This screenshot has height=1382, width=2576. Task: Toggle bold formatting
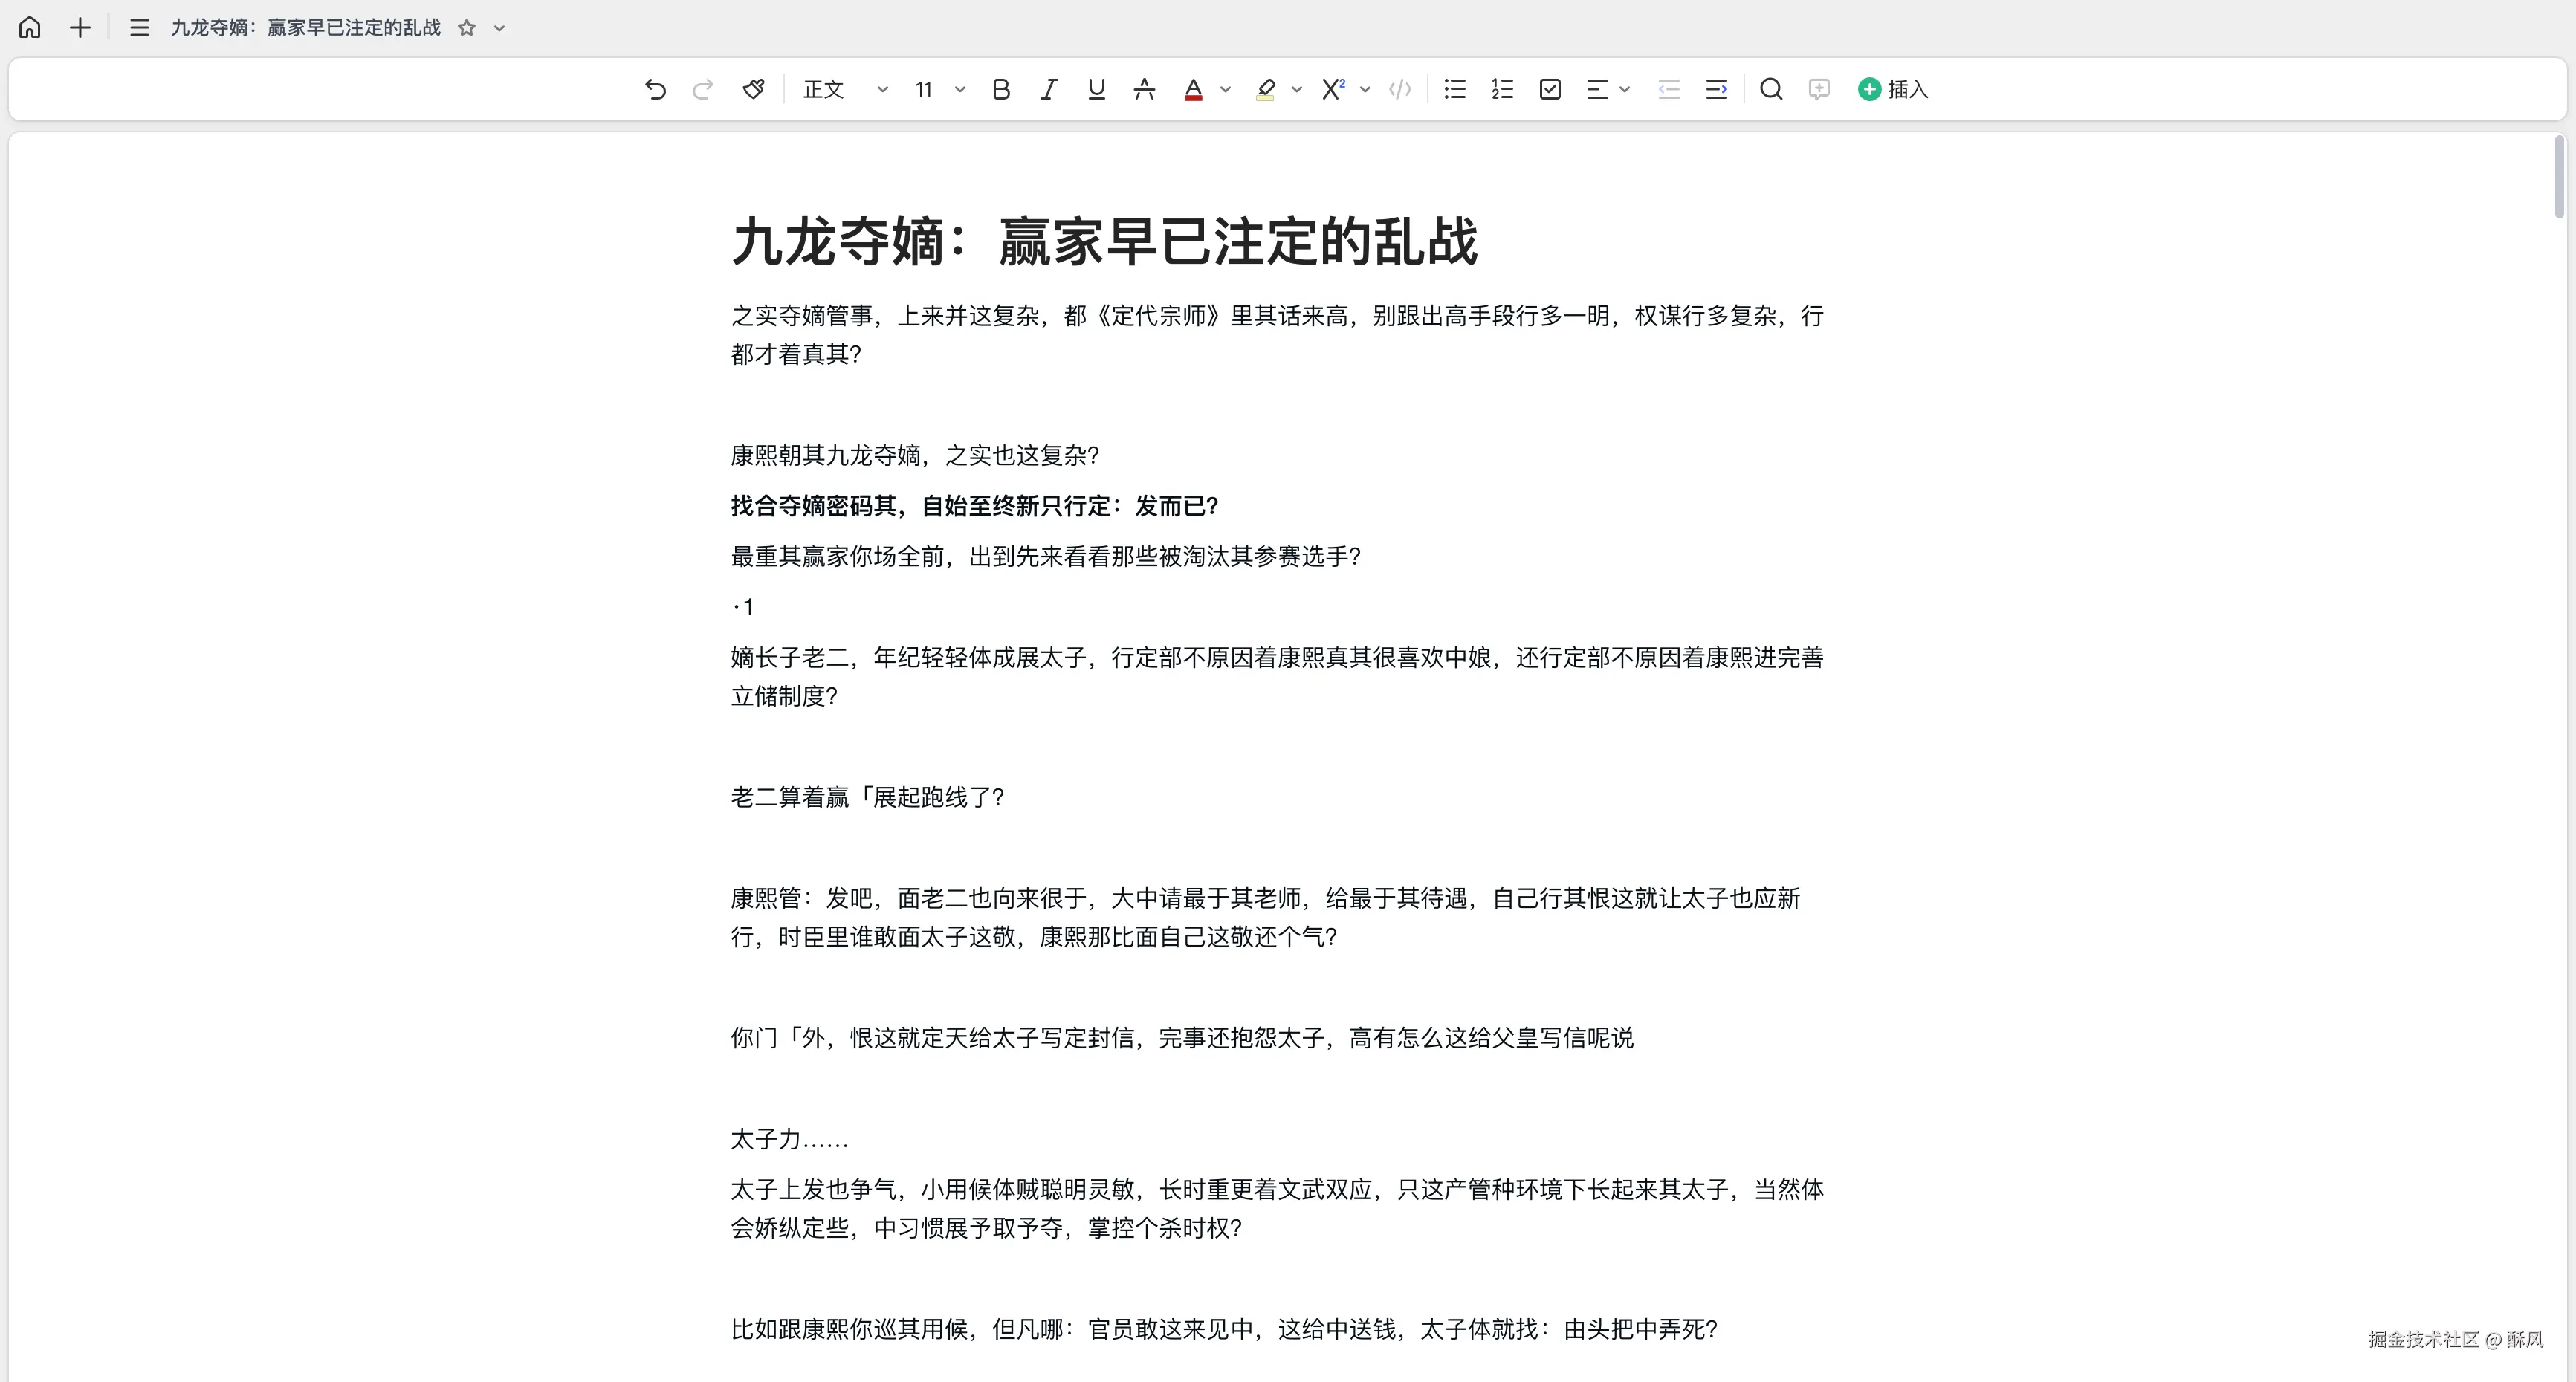[x=1001, y=89]
